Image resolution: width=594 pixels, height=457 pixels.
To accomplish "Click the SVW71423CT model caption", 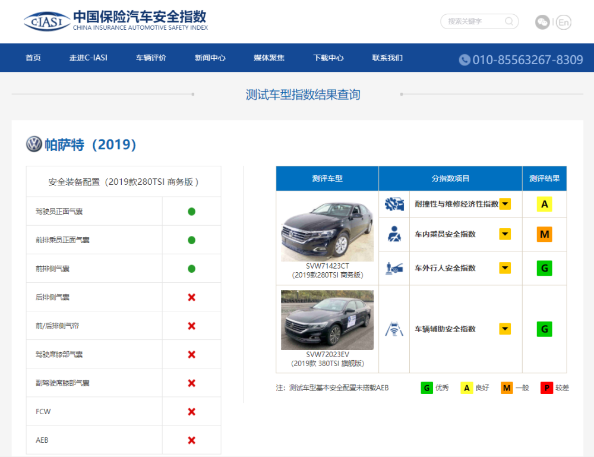I will 327,270.
